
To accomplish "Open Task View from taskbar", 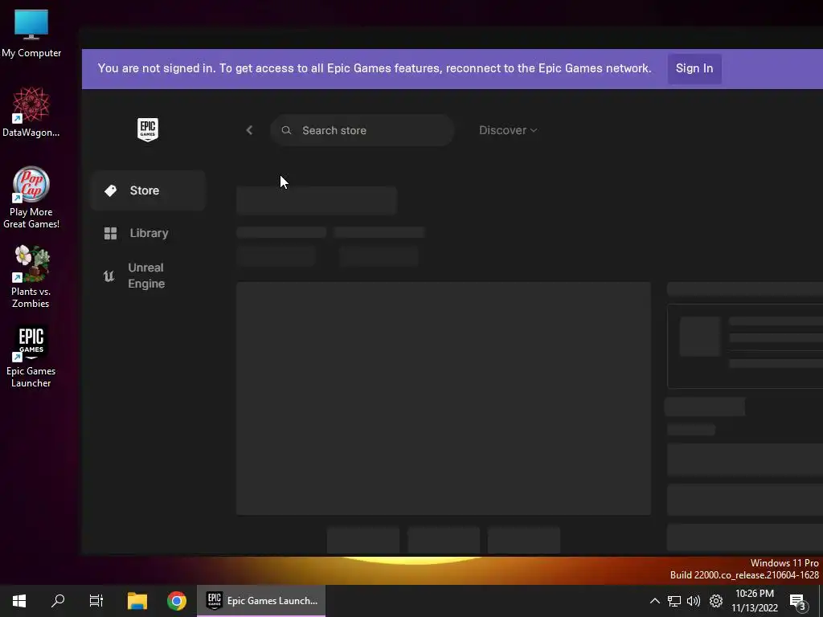I will tap(96, 601).
